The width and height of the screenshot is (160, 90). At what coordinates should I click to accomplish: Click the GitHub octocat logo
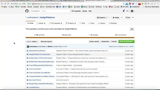[27, 11]
